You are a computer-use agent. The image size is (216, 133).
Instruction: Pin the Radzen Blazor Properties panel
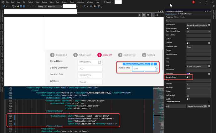pyautogui.click(x=208, y=11)
